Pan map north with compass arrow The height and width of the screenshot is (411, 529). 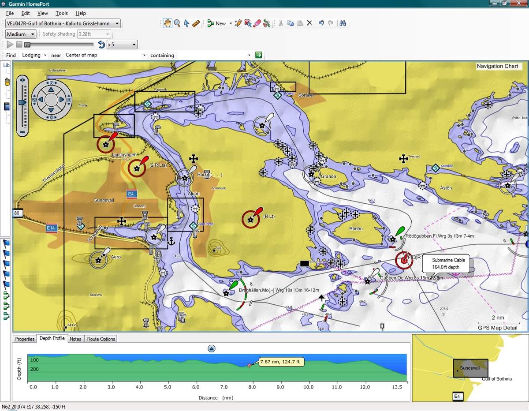[x=51, y=90]
